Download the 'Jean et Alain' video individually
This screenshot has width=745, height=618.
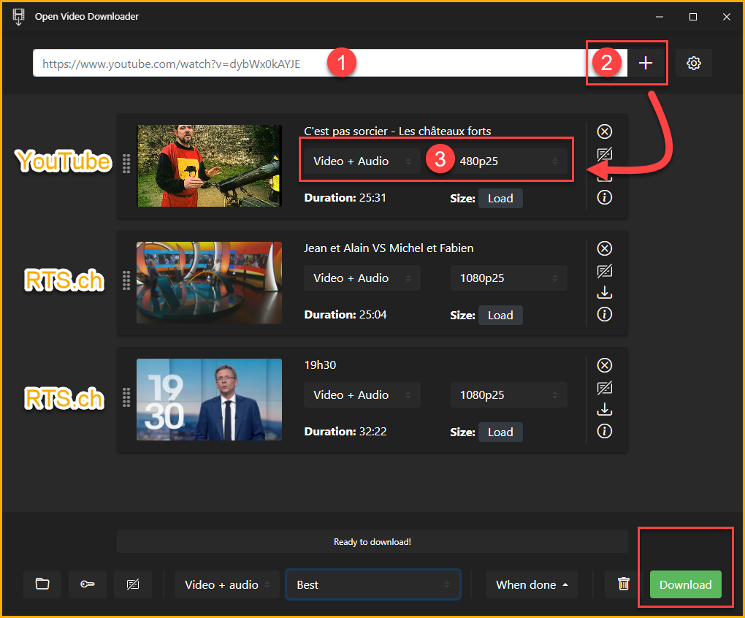point(605,293)
